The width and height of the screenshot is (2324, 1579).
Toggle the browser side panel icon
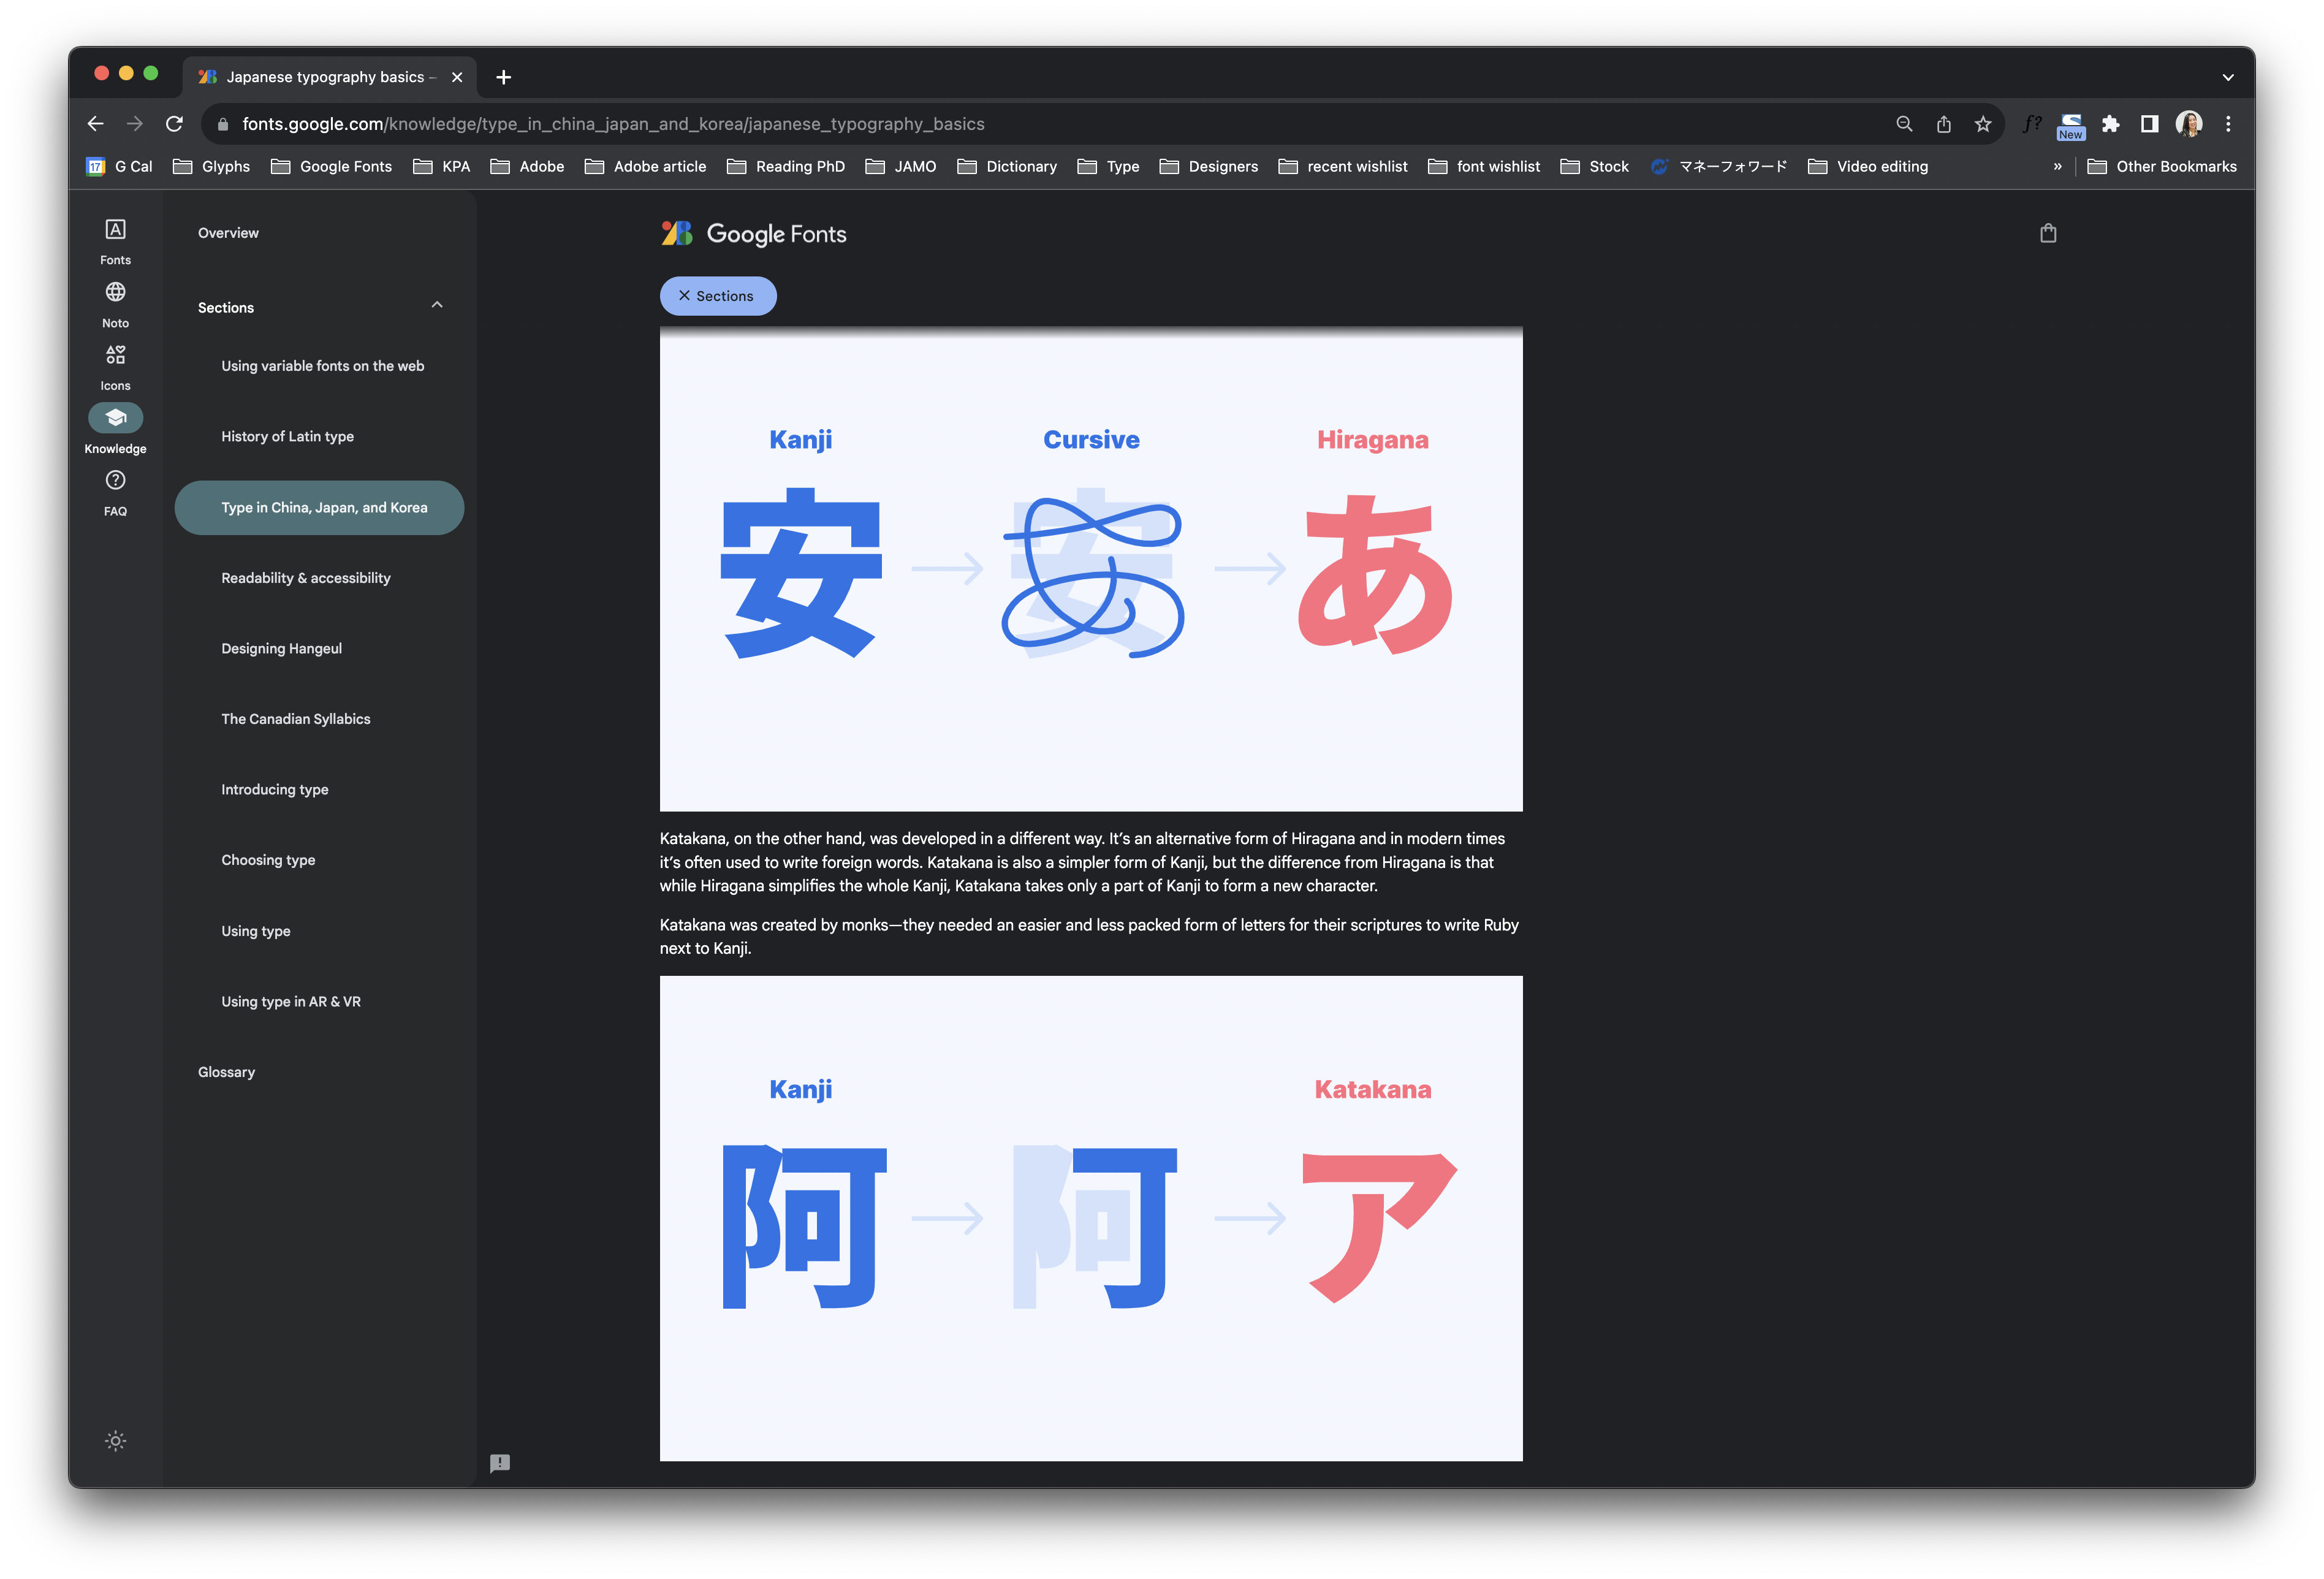click(x=2149, y=124)
